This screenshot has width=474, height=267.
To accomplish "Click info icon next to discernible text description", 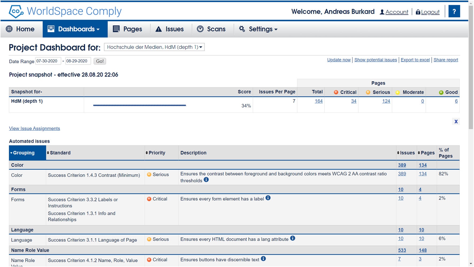I will click(x=263, y=259).
